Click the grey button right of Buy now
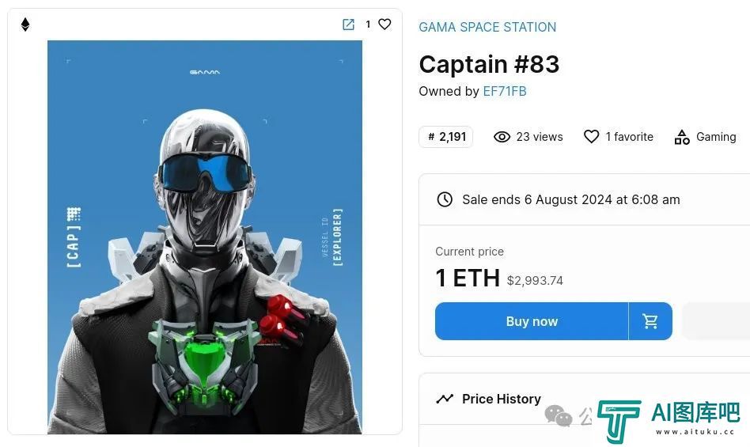750x447 pixels. tap(716, 321)
